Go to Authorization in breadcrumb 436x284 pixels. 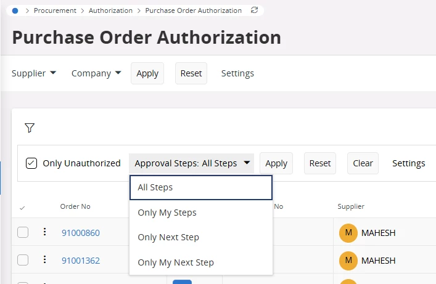(110, 10)
